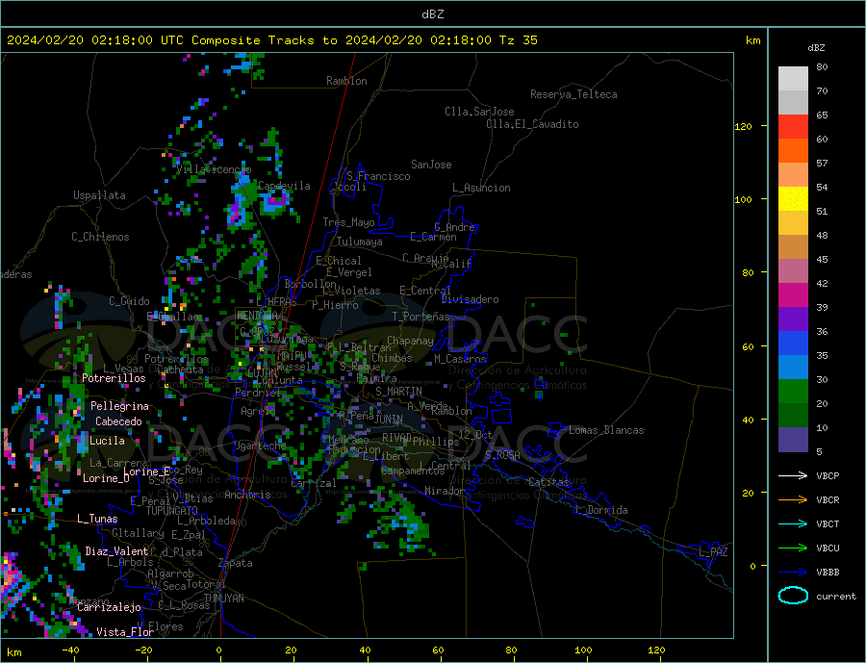This screenshot has height=663, width=866.
Task: Click the Tres_Mayo label
Action: 348,222
